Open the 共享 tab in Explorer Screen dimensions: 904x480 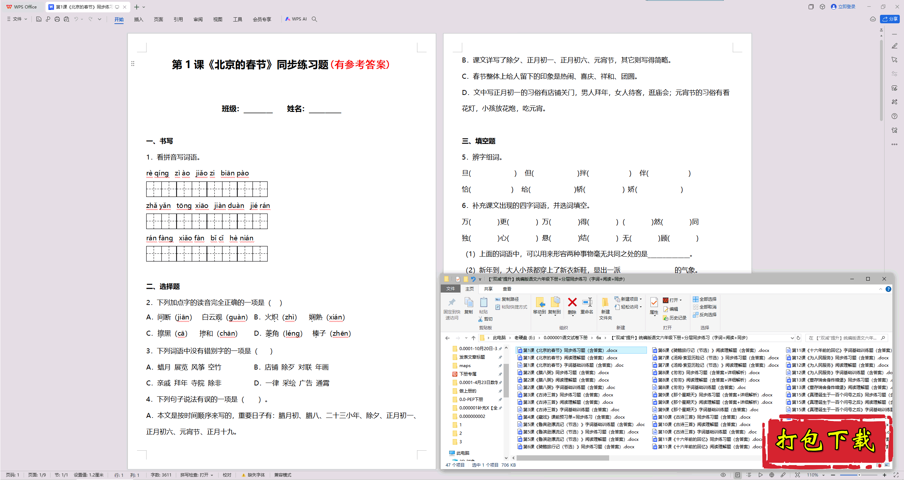488,289
